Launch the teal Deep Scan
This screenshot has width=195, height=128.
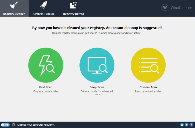[x=97, y=65]
